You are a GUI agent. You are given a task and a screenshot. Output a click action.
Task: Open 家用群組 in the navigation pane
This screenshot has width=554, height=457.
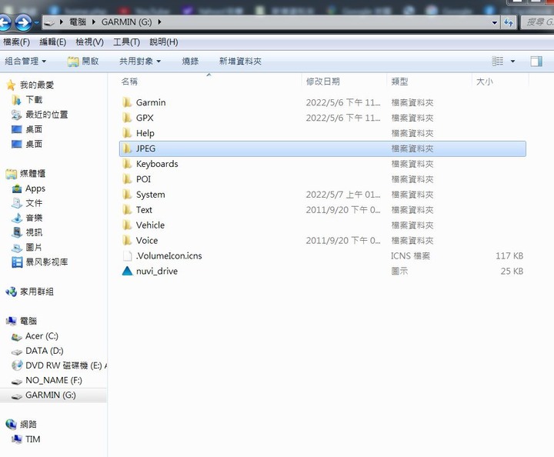point(37,292)
